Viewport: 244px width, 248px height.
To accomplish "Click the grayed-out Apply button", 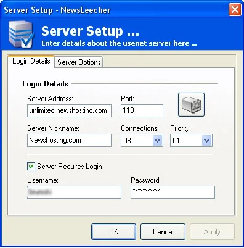I will coord(212,232).
